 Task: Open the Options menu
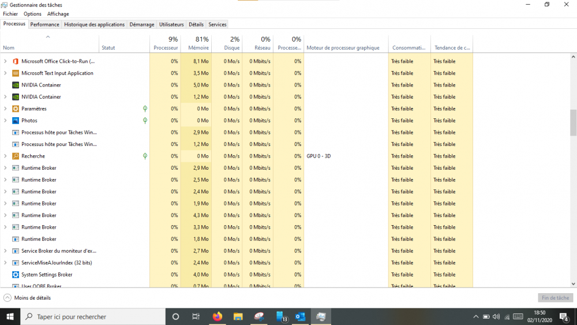point(32,14)
